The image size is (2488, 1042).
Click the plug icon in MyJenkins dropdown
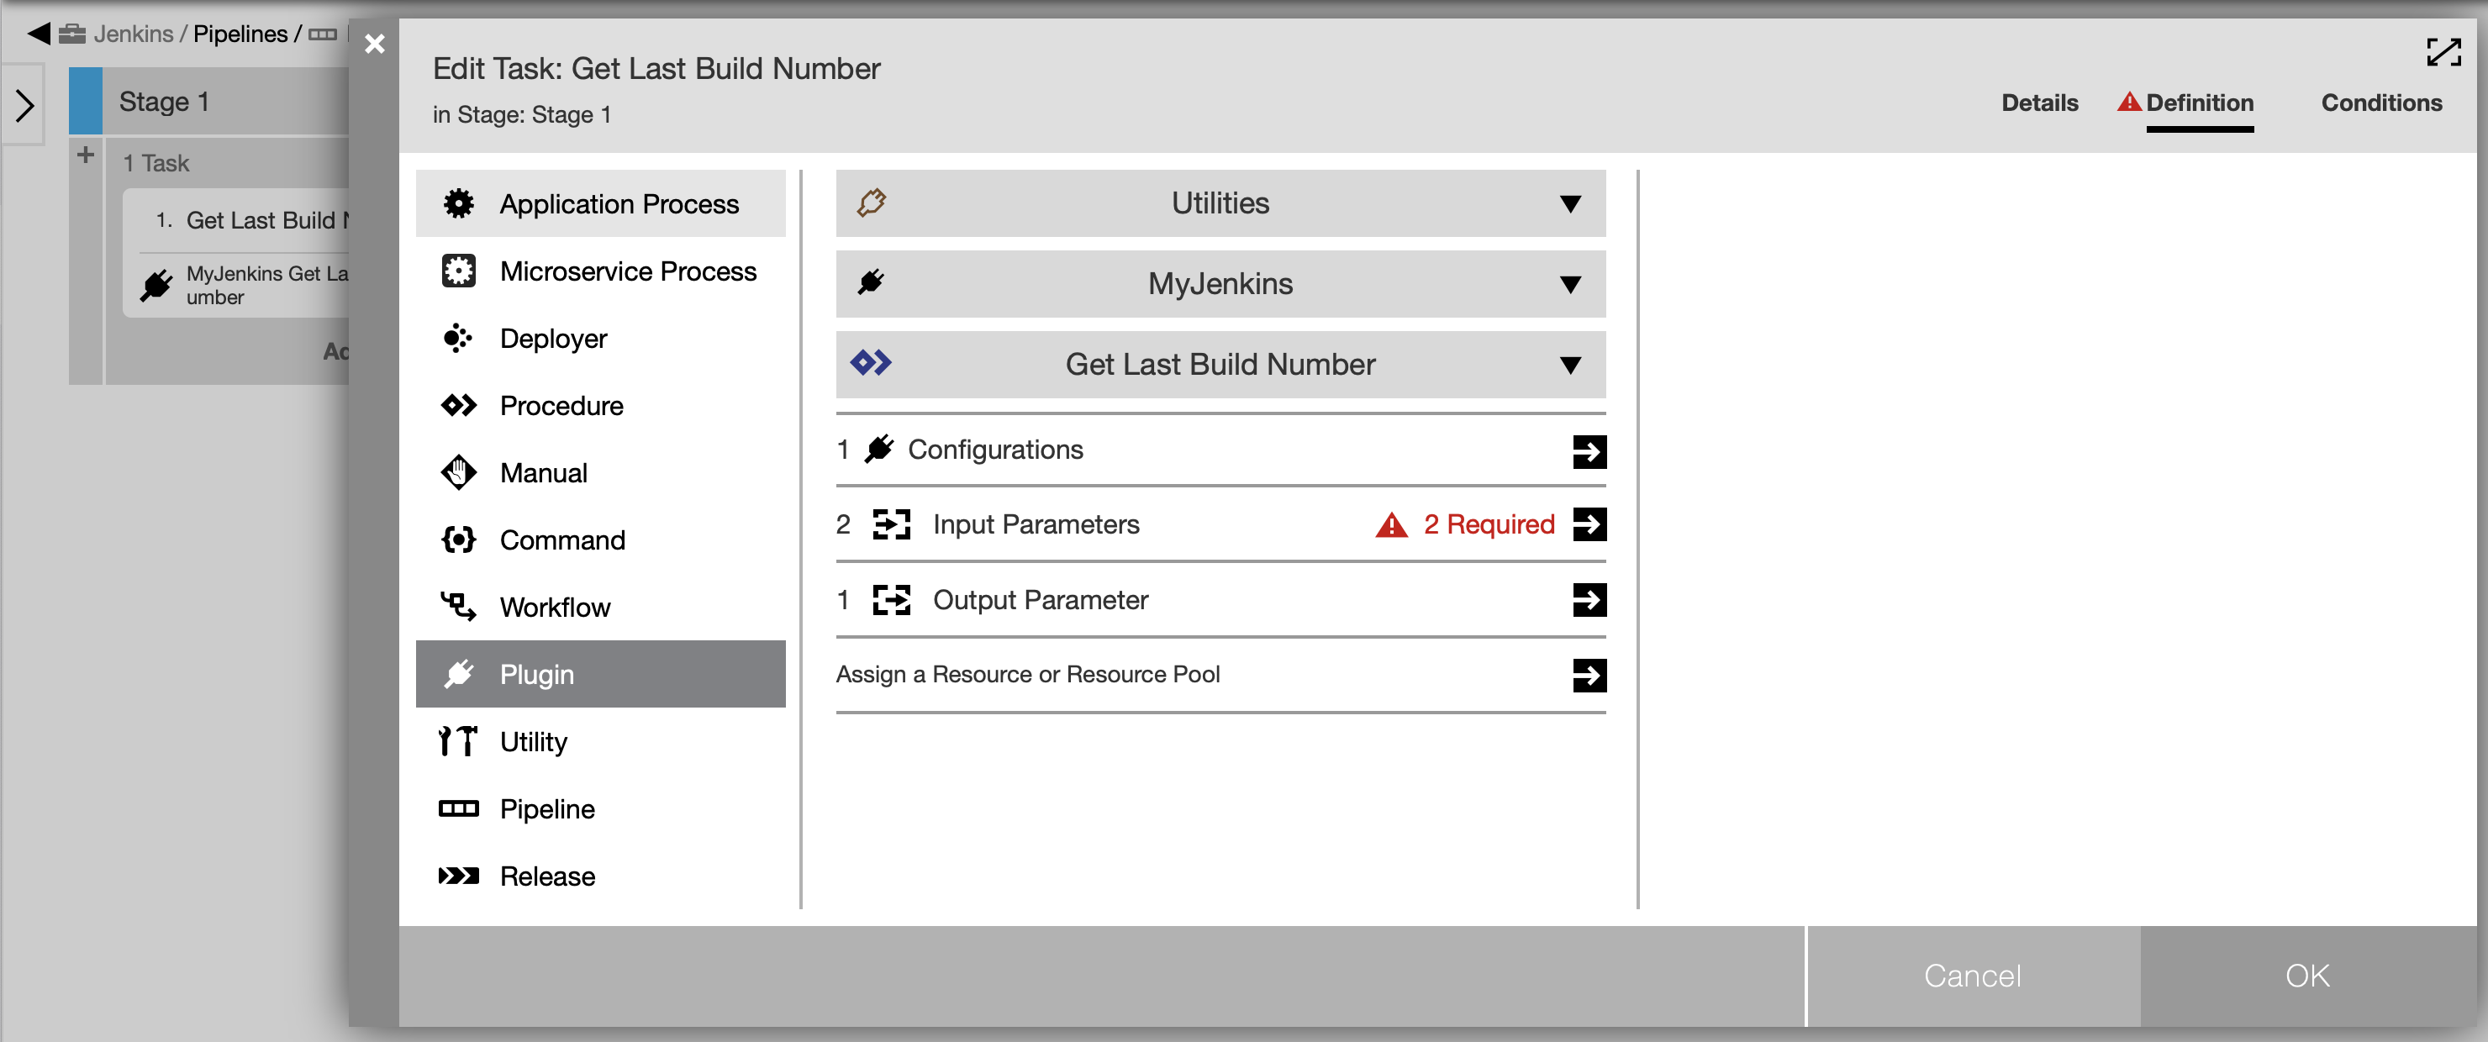871,284
